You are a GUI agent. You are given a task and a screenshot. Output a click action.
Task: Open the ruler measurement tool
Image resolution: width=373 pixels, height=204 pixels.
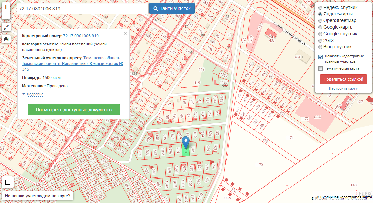pos(7,182)
